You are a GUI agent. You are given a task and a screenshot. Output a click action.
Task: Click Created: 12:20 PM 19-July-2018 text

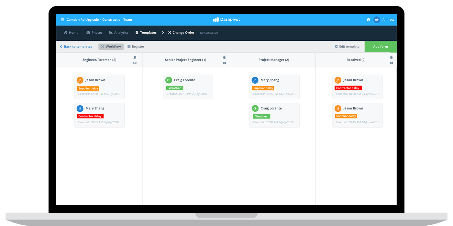[99, 94]
